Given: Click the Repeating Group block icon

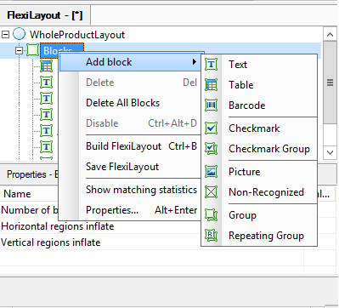Looking at the screenshot, I should [211, 236].
